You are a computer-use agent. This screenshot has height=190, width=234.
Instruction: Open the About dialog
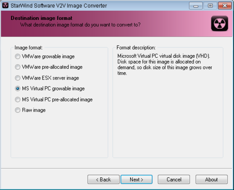click(x=211, y=179)
